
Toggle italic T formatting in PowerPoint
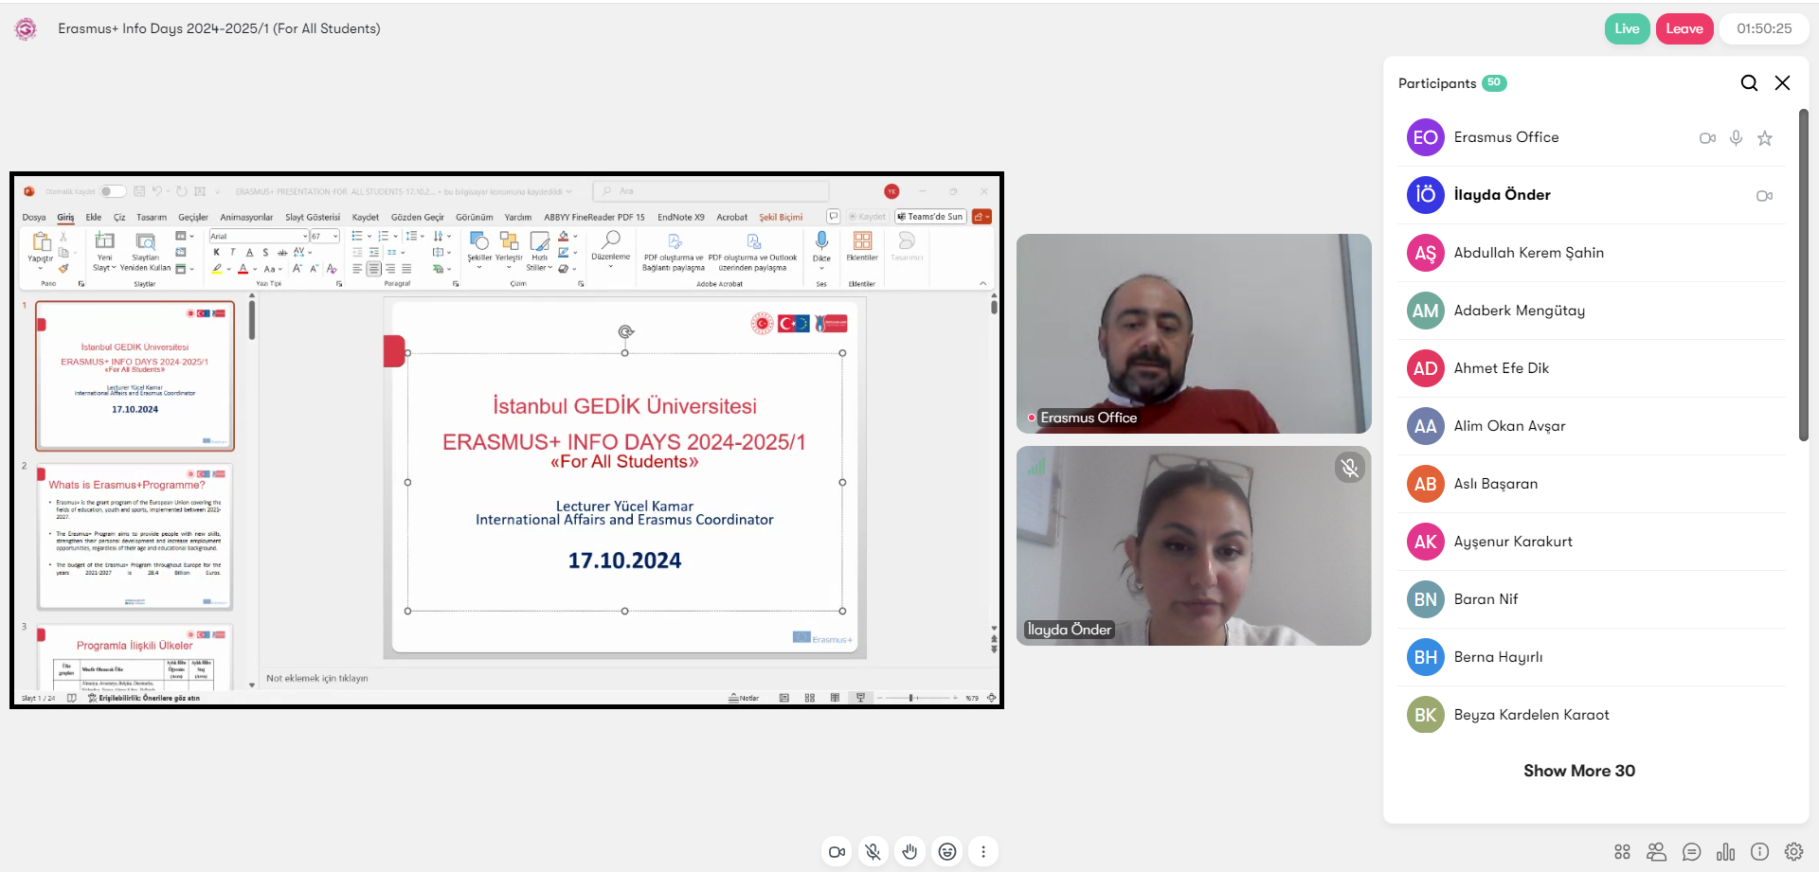(x=233, y=252)
